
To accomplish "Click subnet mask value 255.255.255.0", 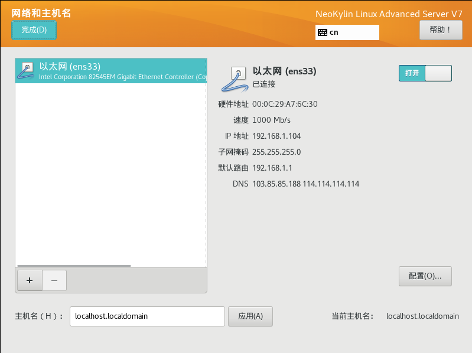I will pyautogui.click(x=276, y=152).
